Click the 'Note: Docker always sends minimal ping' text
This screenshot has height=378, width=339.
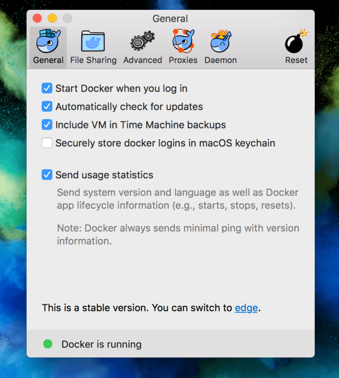tap(178, 234)
